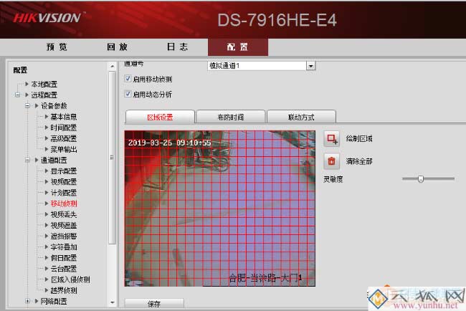
Task: Open the channel dropdown 模拟通道1
Action: coord(310,66)
